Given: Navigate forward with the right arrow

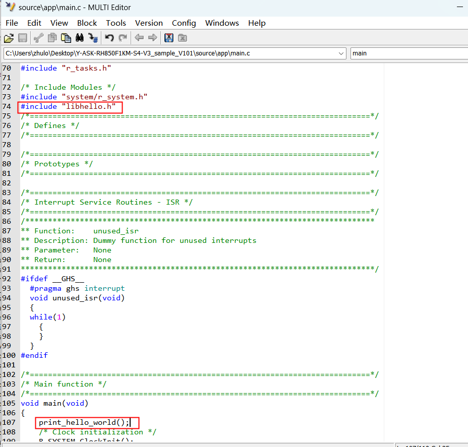Looking at the screenshot, I should click(152, 38).
